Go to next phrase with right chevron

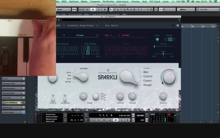[97, 35]
